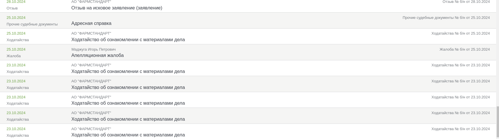Open the Адресная справка entry
Image resolution: width=499 pixels, height=139 pixels.
[91, 23]
